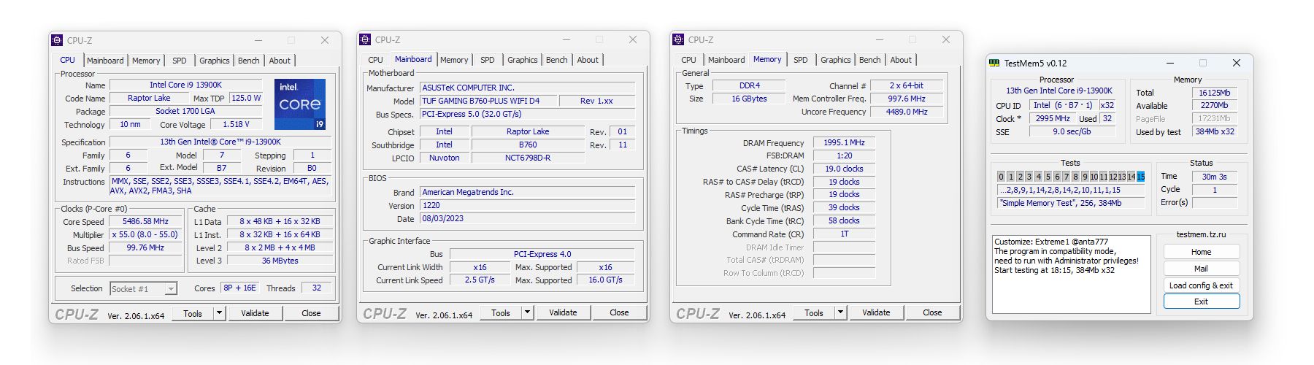Click Graphic Interface bus PCI-Express 4.0
This screenshot has width=1314, height=365.
tap(542, 254)
